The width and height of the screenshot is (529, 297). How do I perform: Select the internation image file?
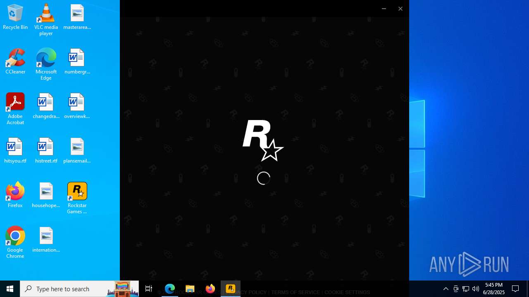(x=46, y=240)
